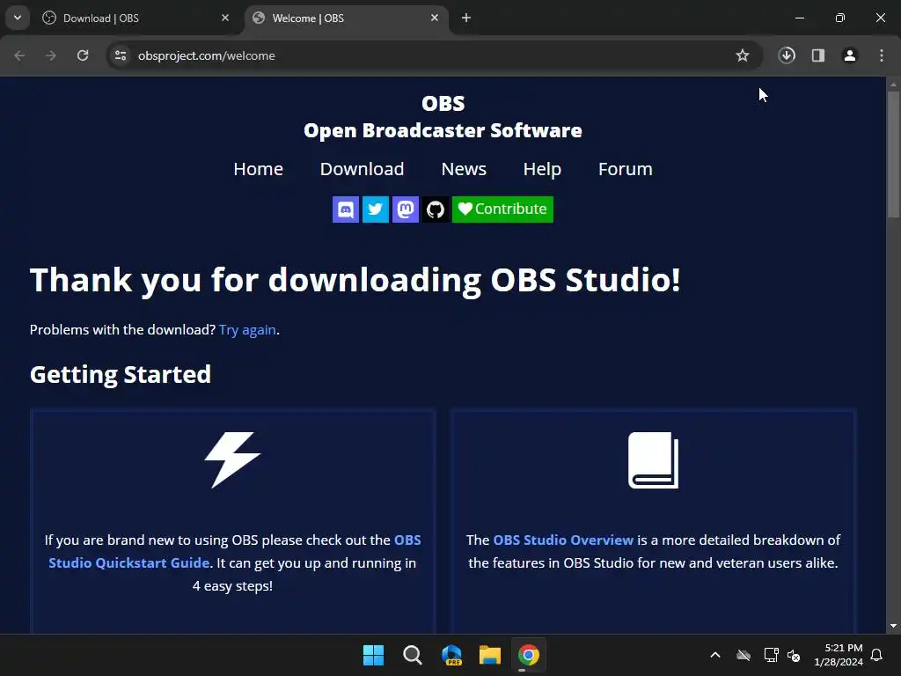Open the OBS Studio Overview link
Image resolution: width=901 pixels, height=676 pixels.
coord(563,540)
